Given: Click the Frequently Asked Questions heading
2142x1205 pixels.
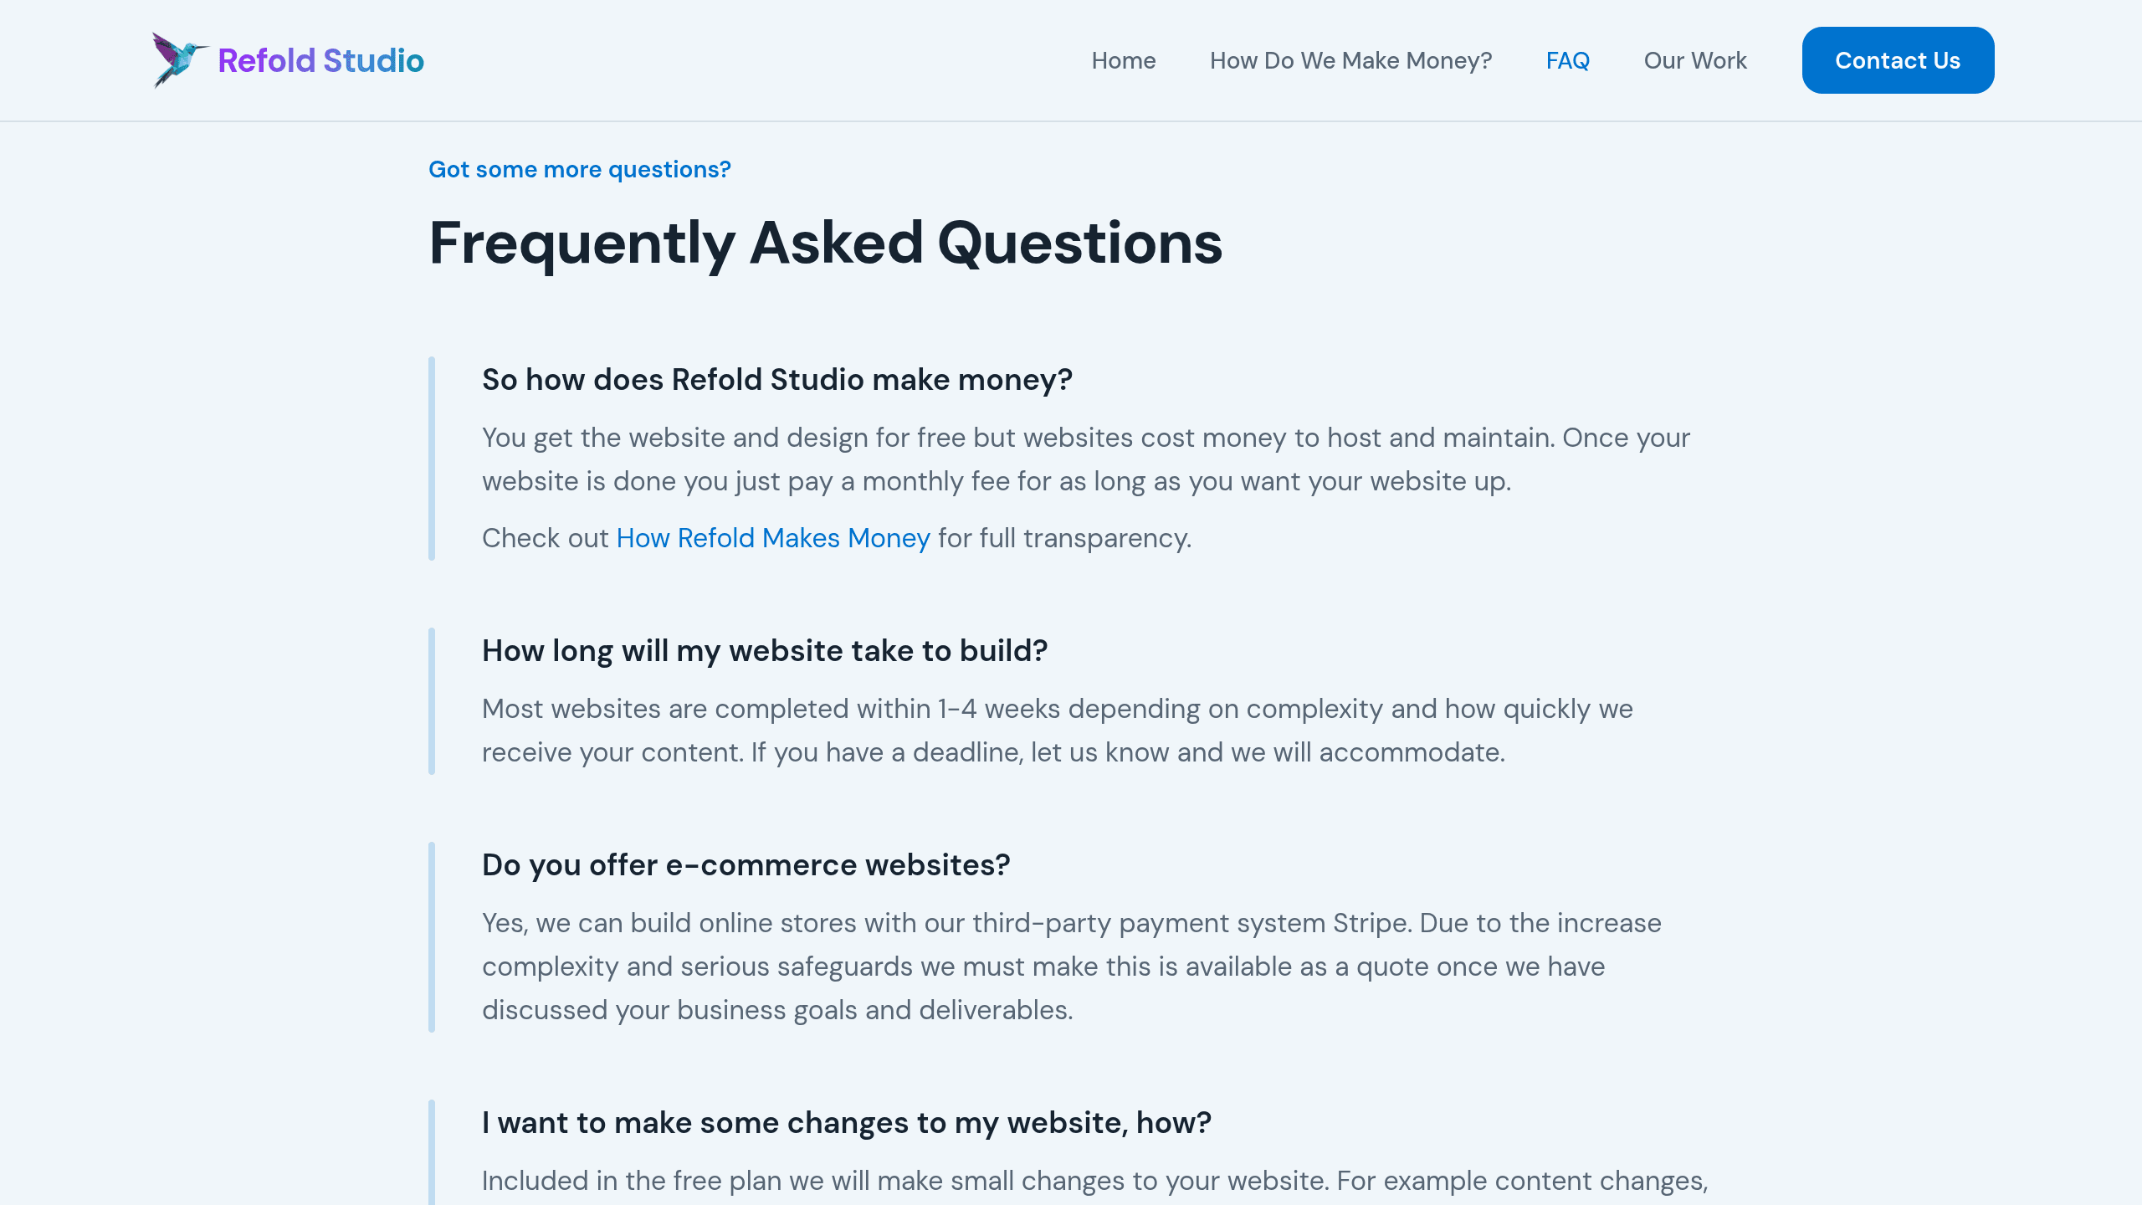Looking at the screenshot, I should (x=825, y=244).
